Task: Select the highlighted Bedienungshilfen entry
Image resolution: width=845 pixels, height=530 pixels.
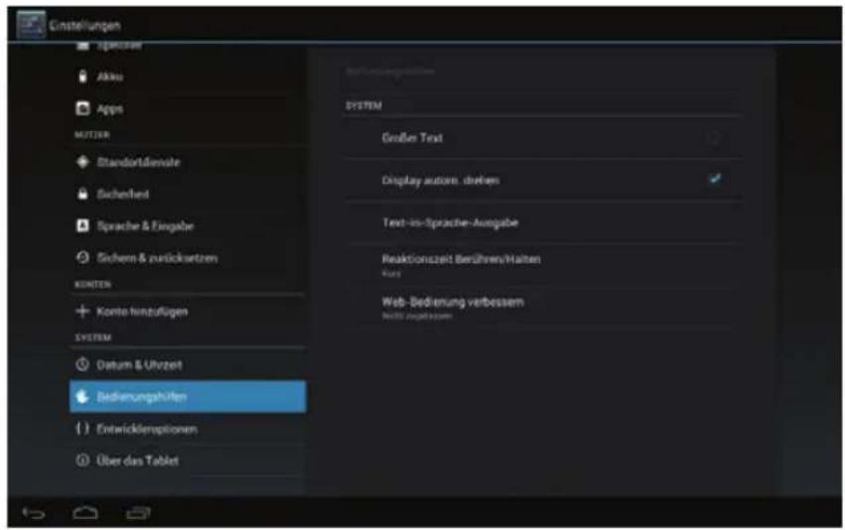Action: 188,396
